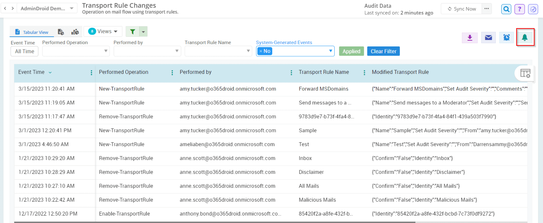The height and width of the screenshot is (223, 543).
Task: Click the horizontal scrollbar under the table
Action: pos(215,222)
